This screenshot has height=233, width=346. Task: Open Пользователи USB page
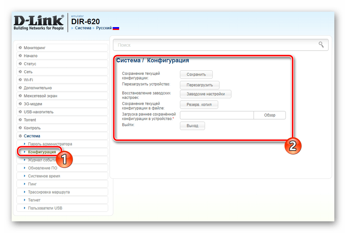(62, 208)
